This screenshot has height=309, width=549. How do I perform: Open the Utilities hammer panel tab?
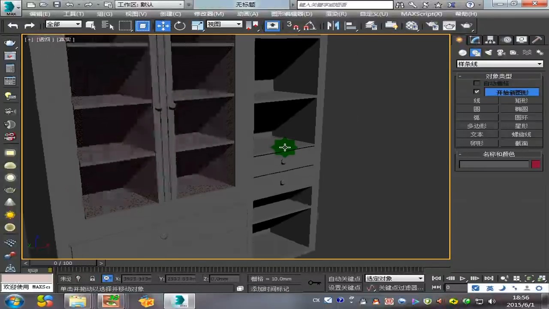coord(537,40)
